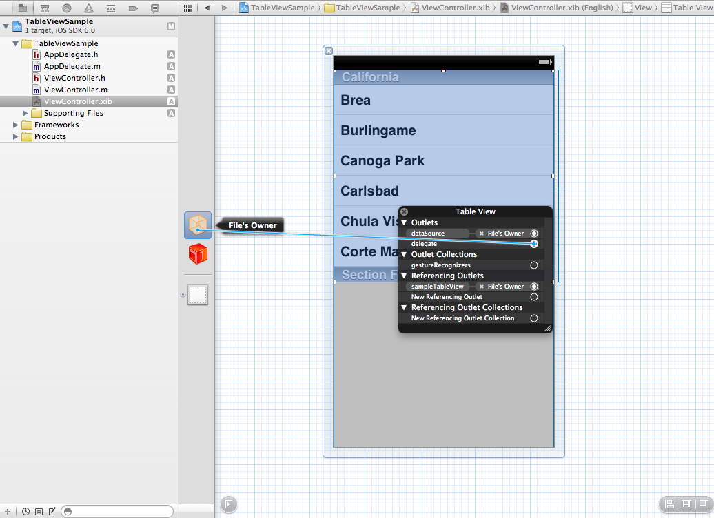Image resolution: width=714 pixels, height=518 pixels.
Task: Open AppDelegate.h in the navigator
Action: point(71,54)
